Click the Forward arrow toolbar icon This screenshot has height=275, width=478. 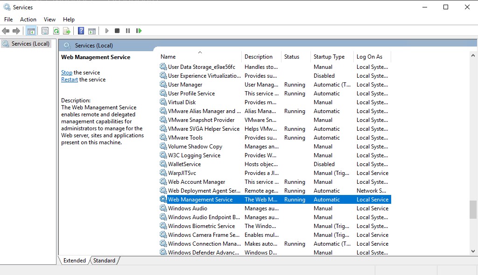click(x=16, y=31)
